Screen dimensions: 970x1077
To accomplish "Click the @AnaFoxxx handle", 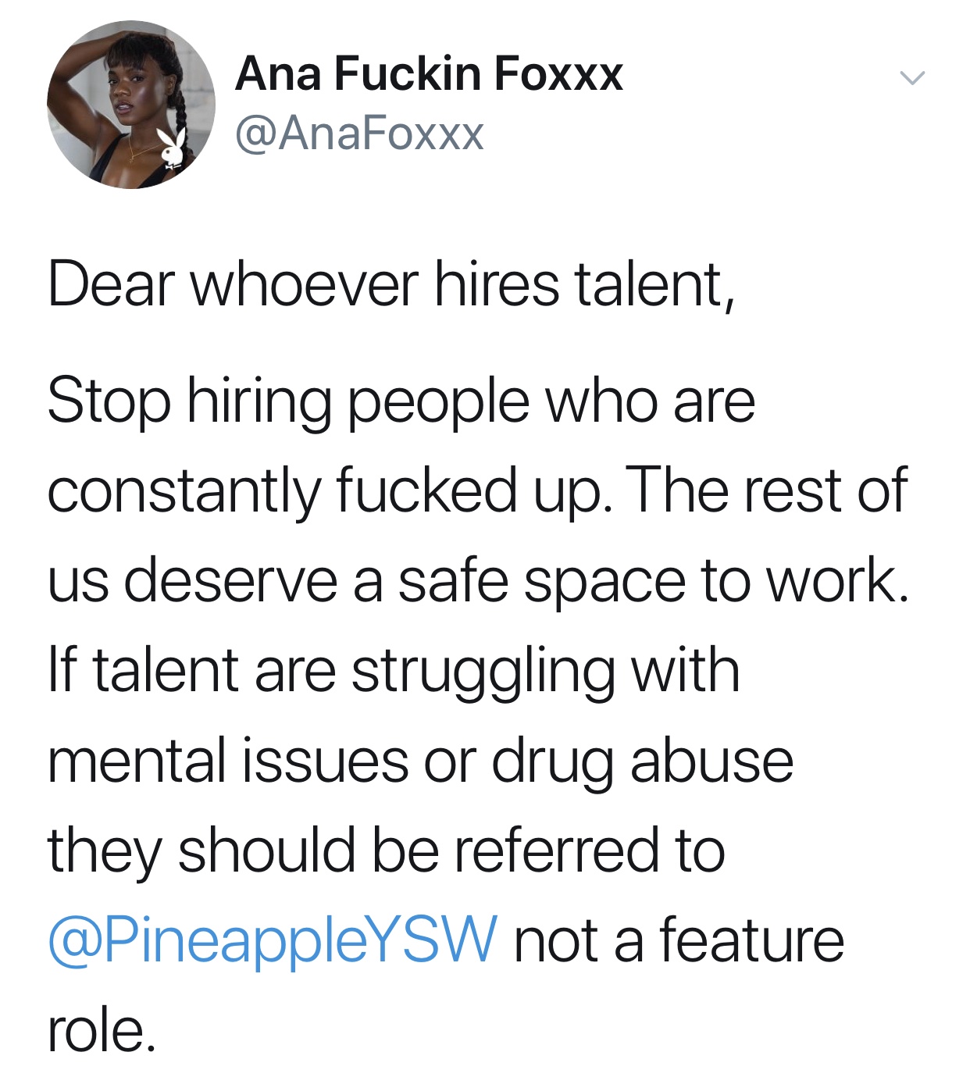I will click(360, 133).
